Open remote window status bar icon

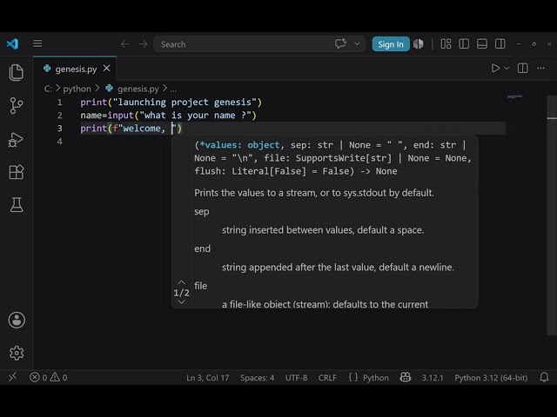[x=12, y=377]
